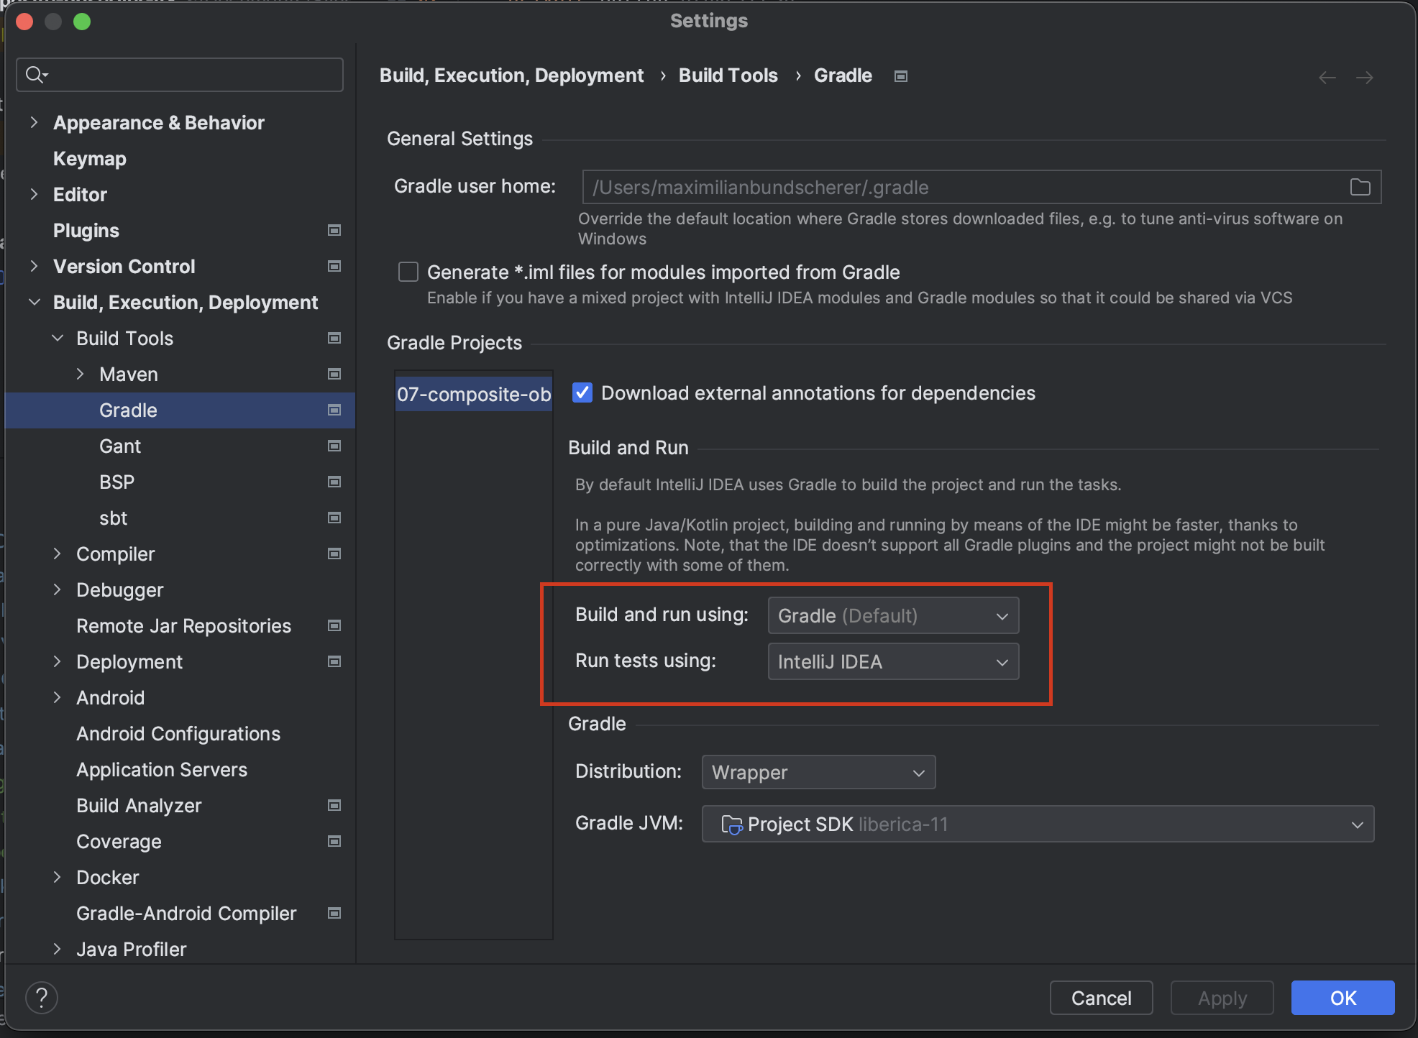
Task: Open the Gradle JVM dropdown
Action: point(1038,824)
